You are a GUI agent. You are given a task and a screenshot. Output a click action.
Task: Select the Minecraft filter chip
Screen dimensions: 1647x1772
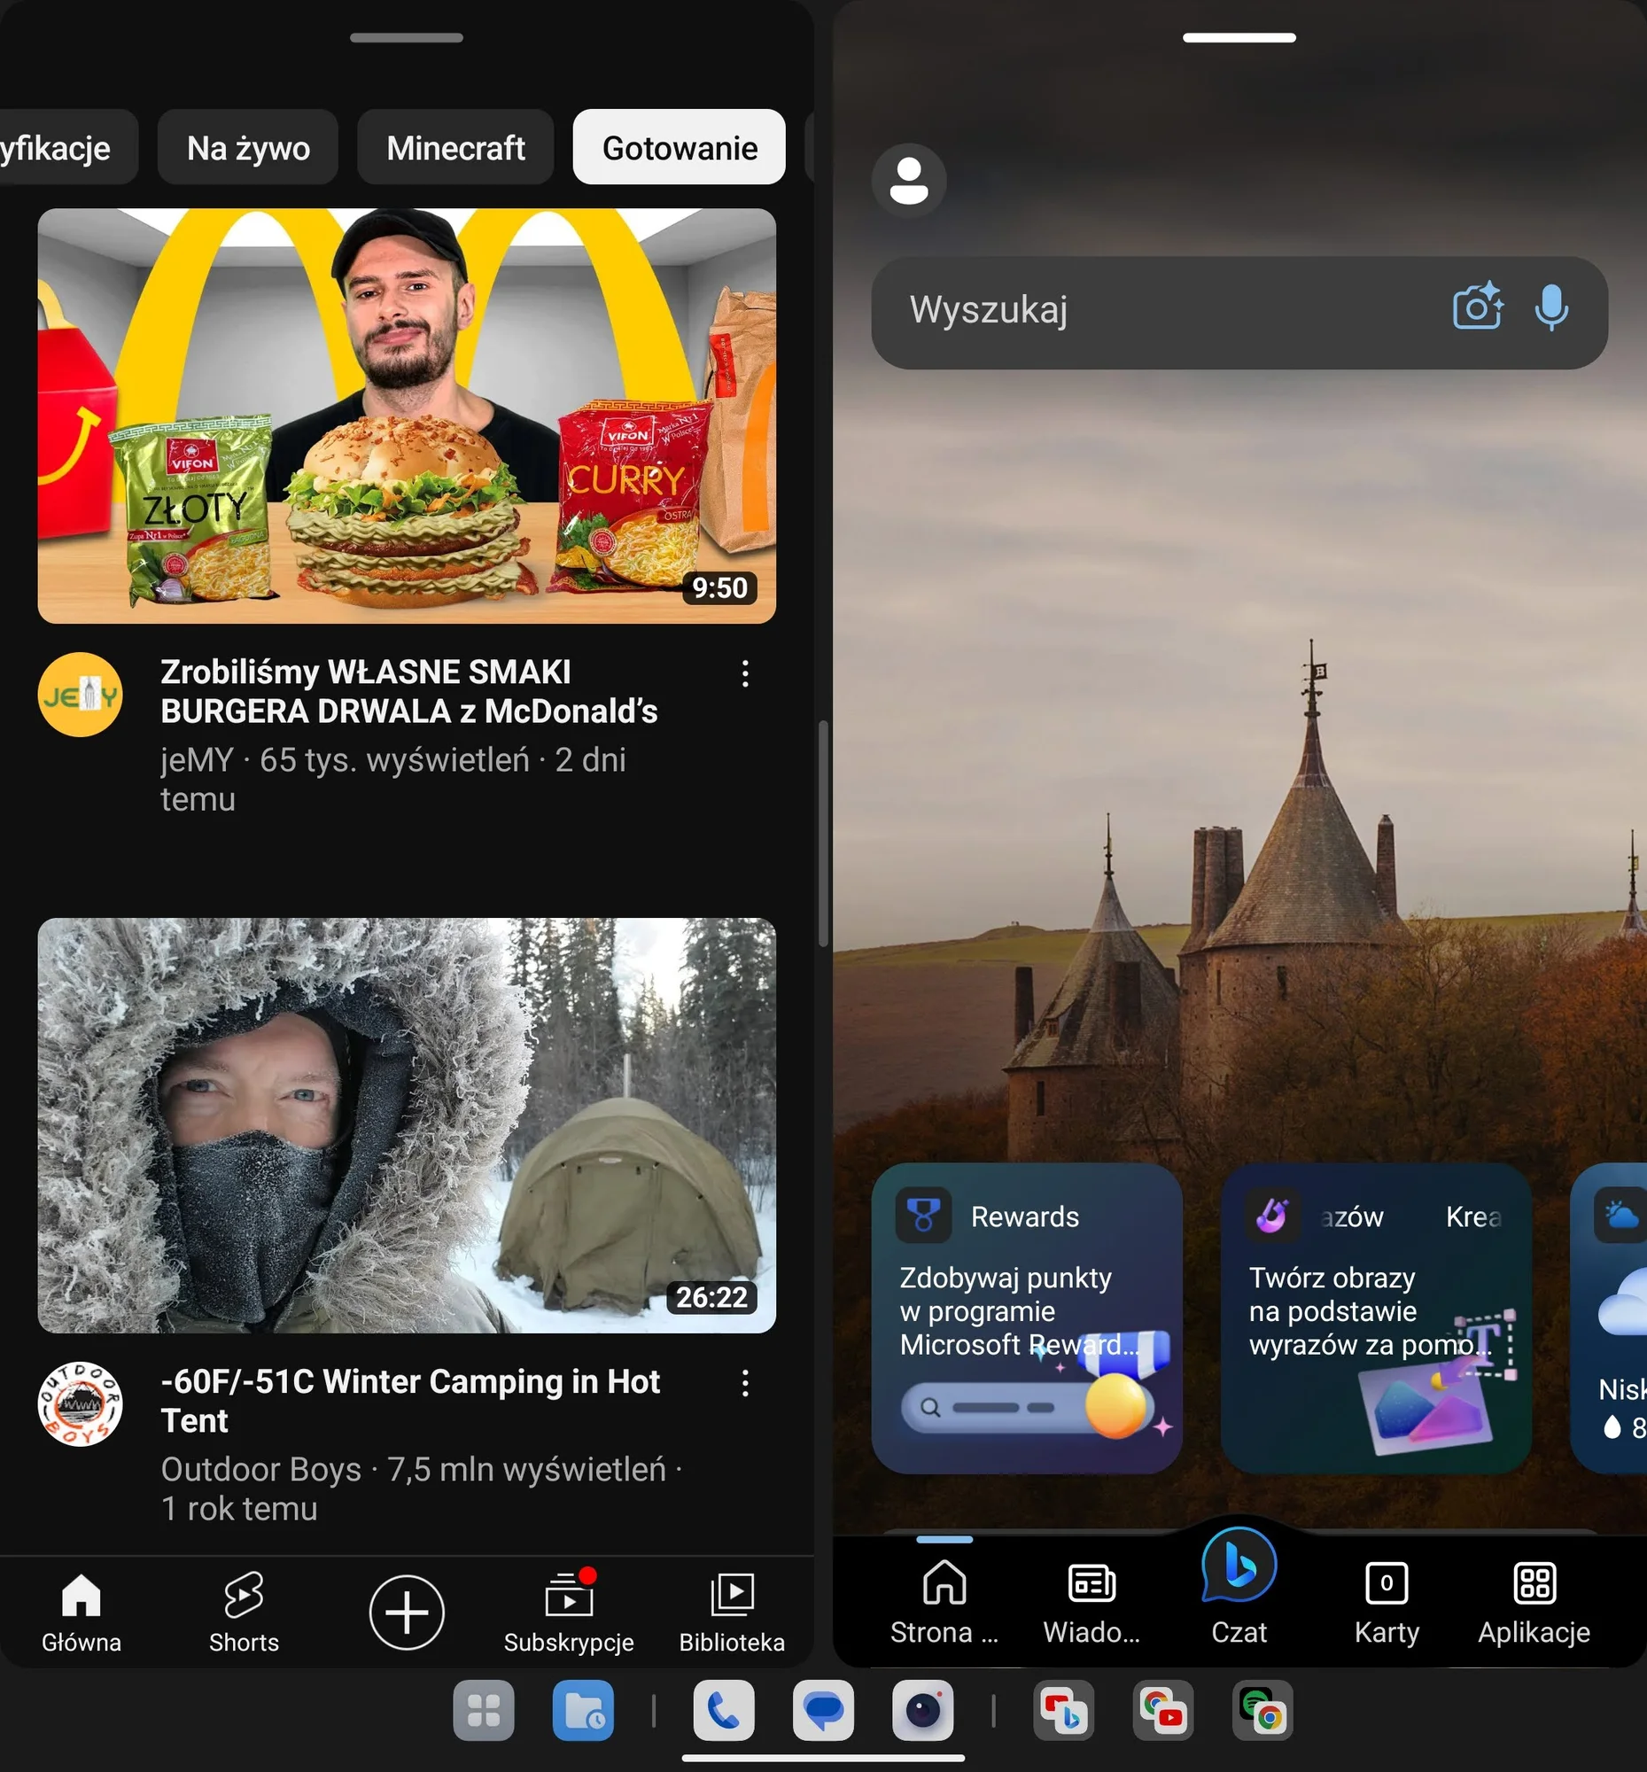coord(455,147)
